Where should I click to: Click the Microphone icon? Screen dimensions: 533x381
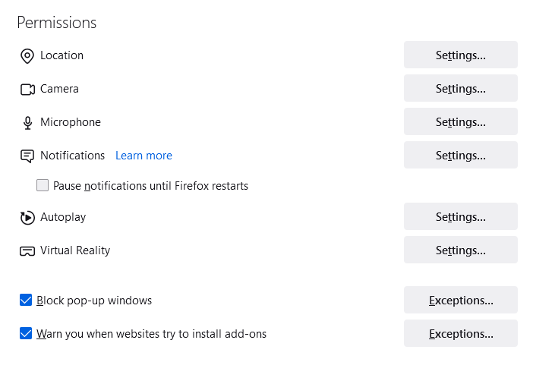(x=27, y=123)
